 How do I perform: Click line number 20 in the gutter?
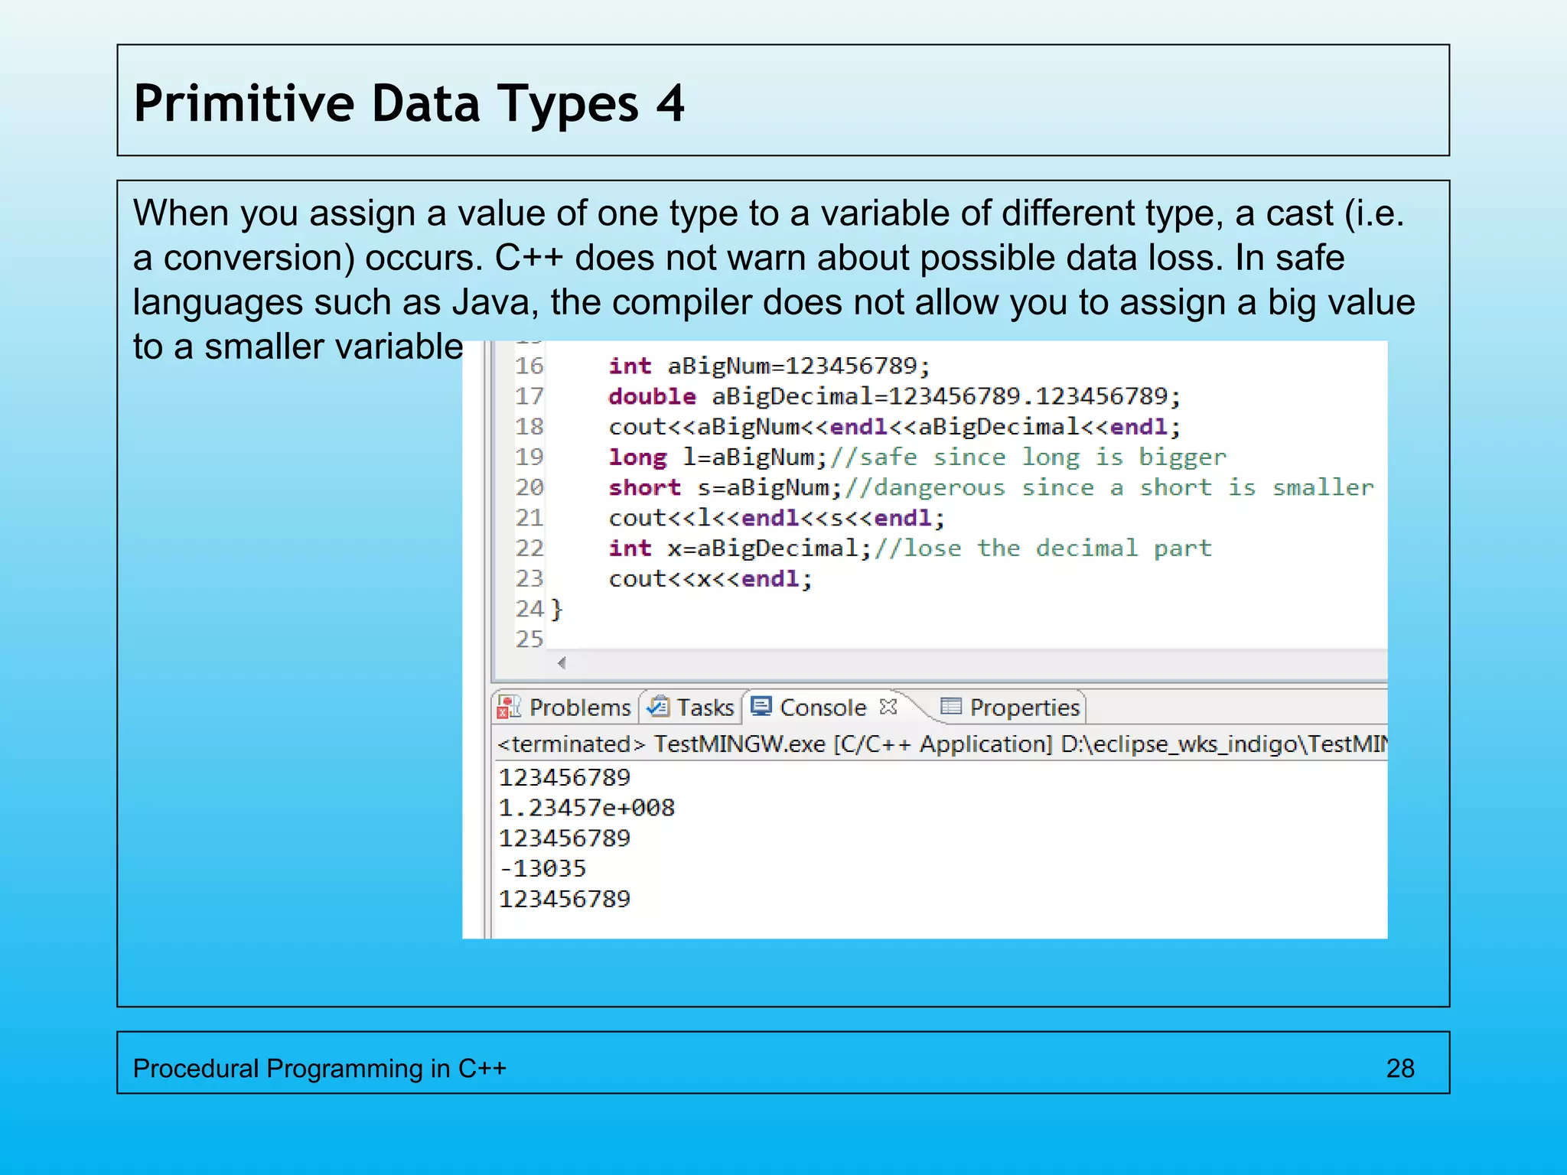(529, 487)
